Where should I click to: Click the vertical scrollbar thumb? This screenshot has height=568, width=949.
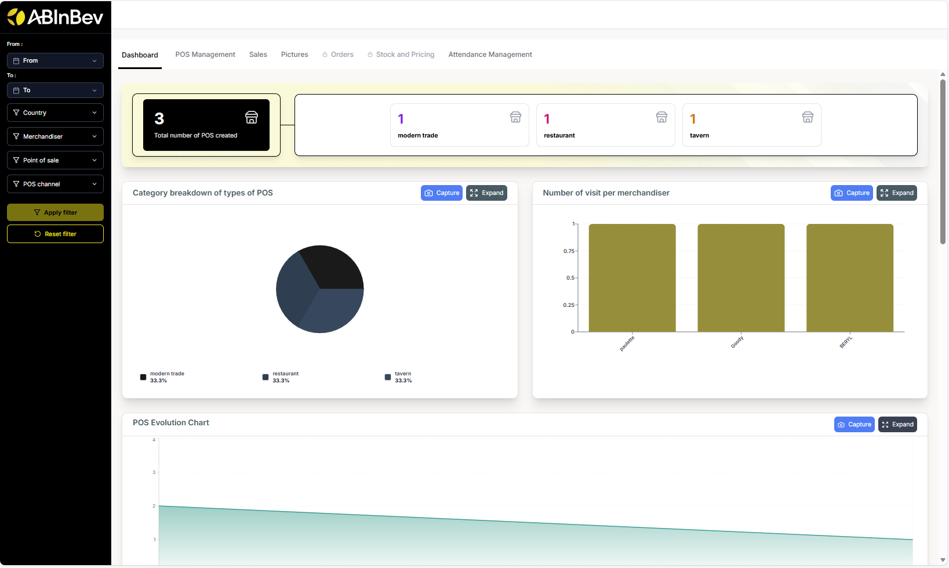coord(943,162)
